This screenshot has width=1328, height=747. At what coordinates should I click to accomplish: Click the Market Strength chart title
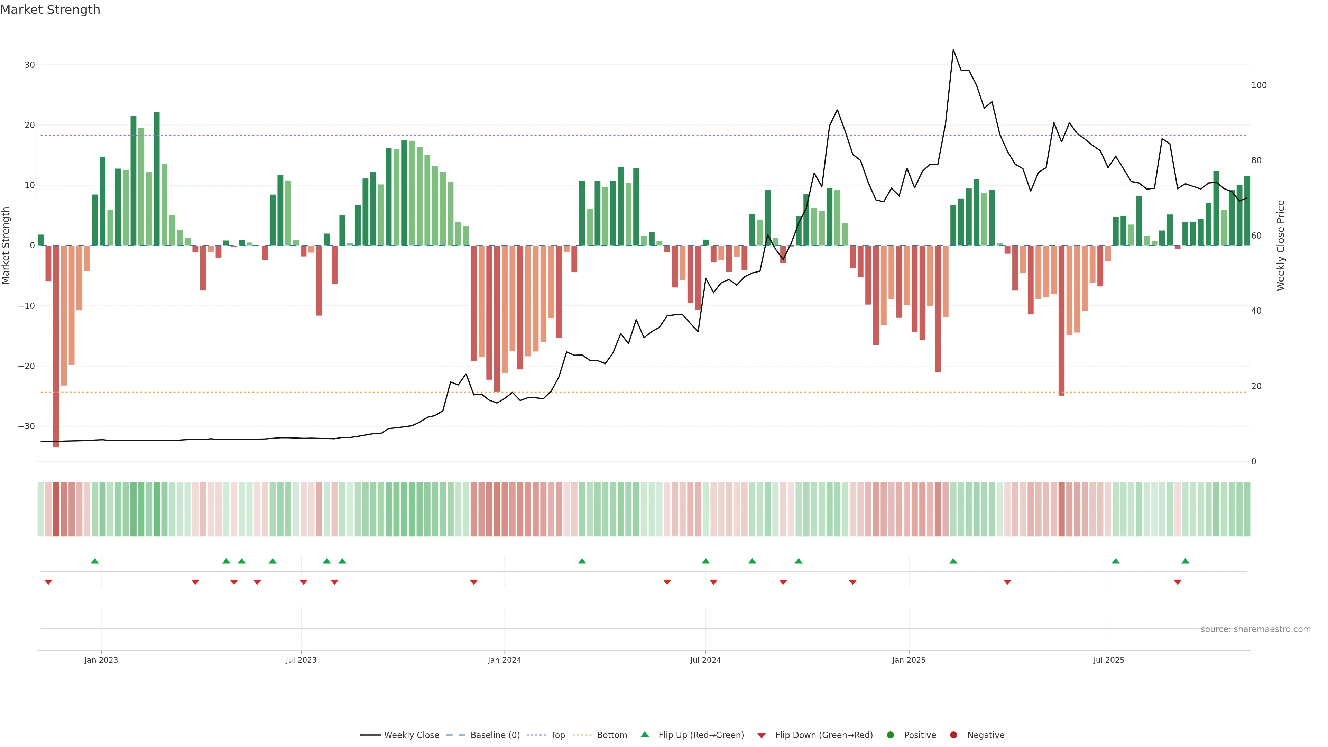point(50,10)
